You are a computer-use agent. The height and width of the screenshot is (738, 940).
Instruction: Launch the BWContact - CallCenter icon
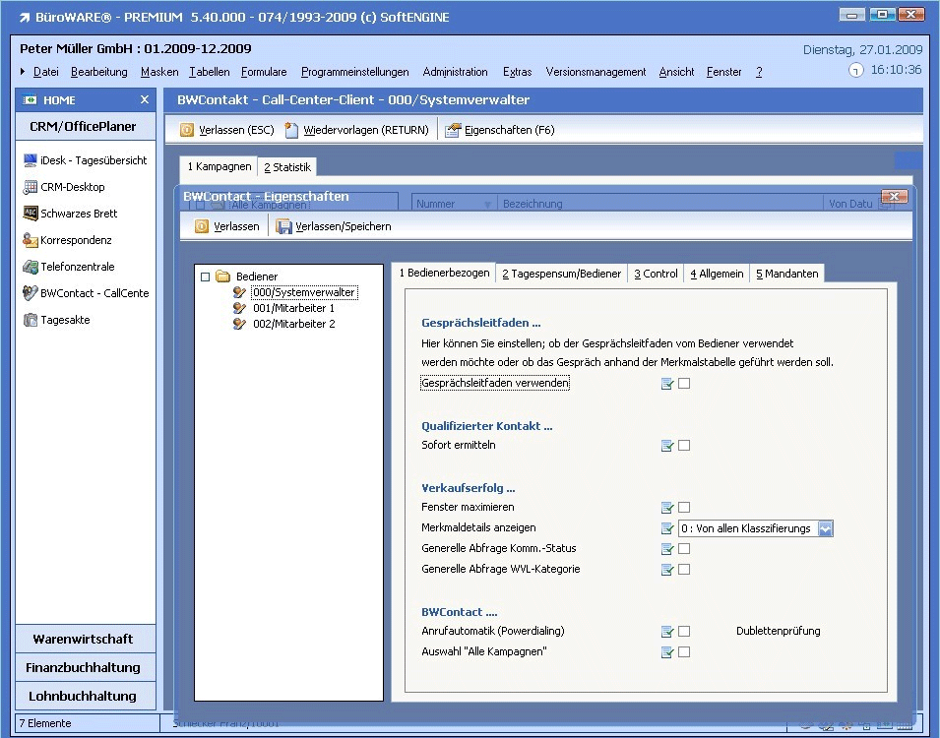[x=30, y=293]
